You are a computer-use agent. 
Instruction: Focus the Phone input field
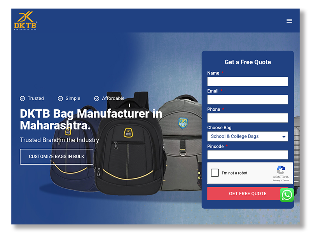tap(248, 118)
